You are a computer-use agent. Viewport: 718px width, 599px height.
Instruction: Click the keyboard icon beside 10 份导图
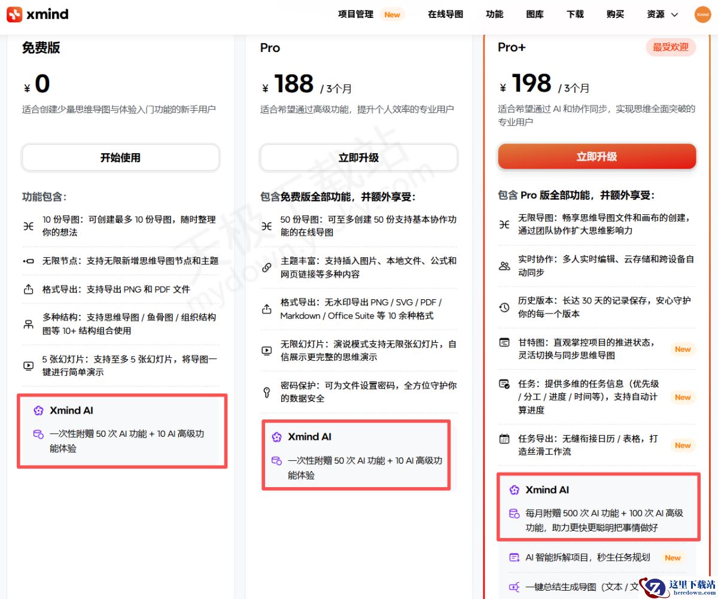(x=28, y=225)
